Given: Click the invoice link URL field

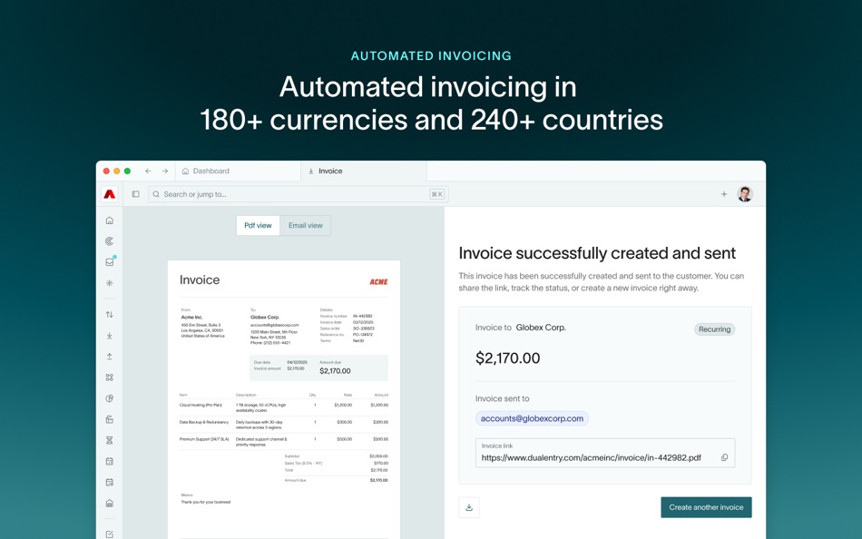Looking at the screenshot, I should (x=604, y=453).
